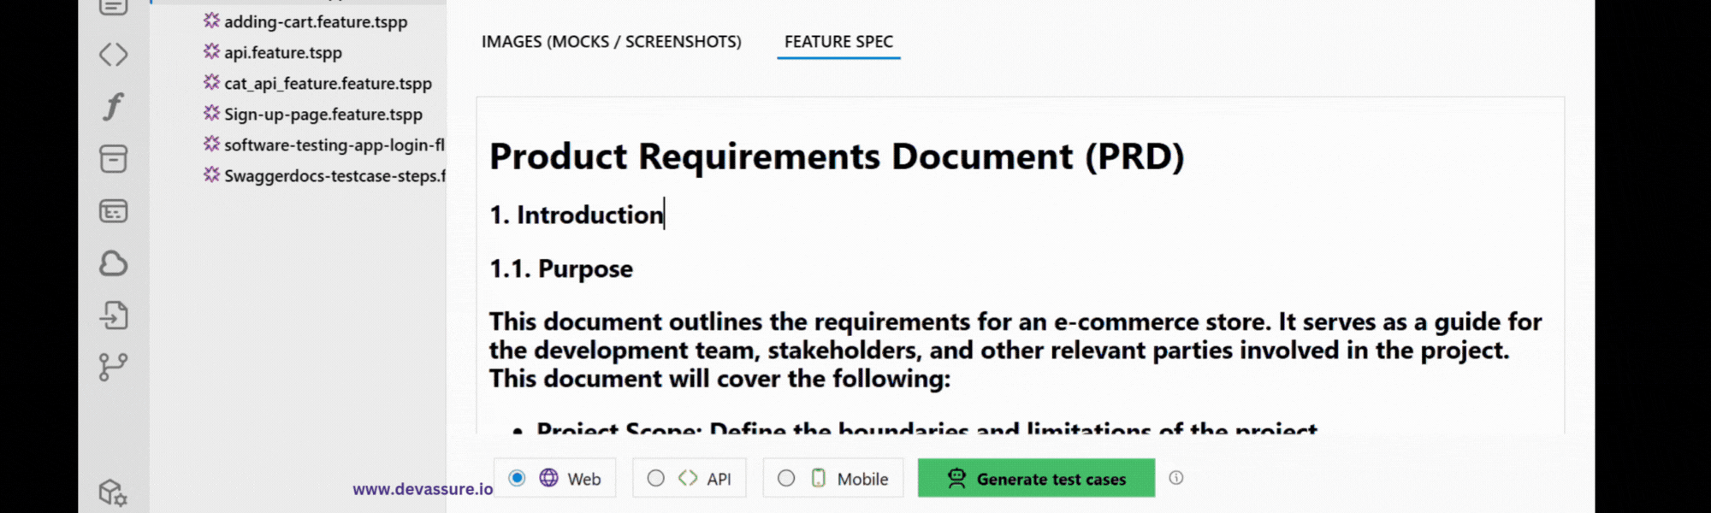
Task: Select the Mobile radio button
Action: 786,478
